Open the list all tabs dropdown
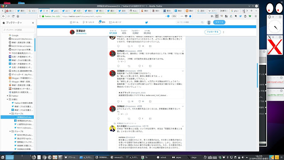The image size is (284, 160). tap(256, 11)
